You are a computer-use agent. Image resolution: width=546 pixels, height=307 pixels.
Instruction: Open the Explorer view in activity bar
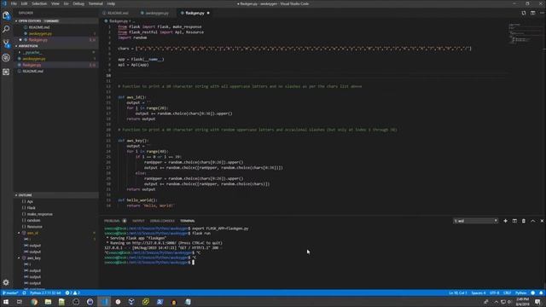[x=6, y=15]
